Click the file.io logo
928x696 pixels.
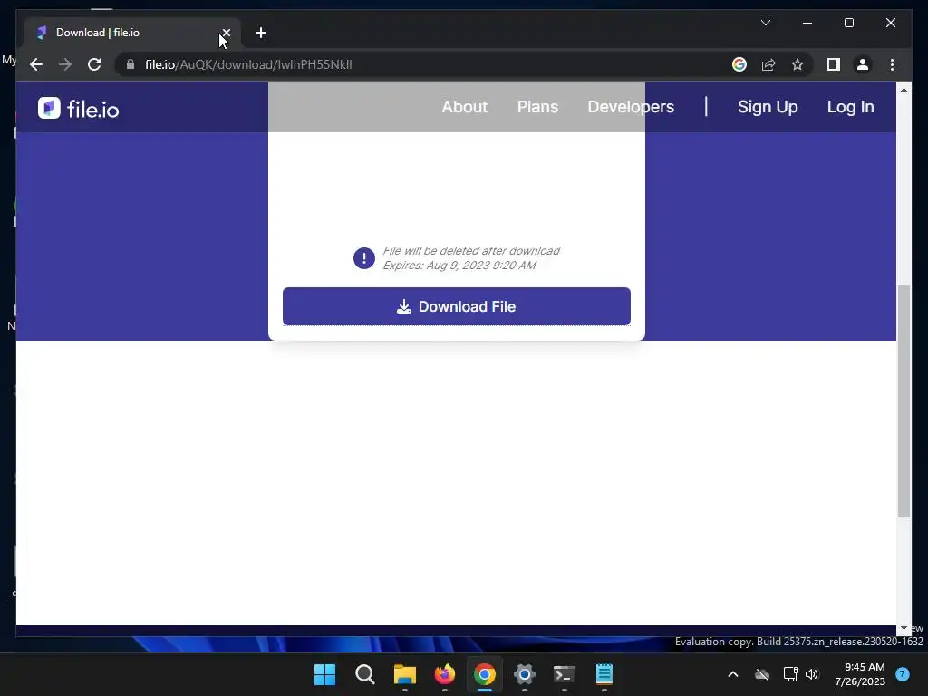click(x=78, y=109)
